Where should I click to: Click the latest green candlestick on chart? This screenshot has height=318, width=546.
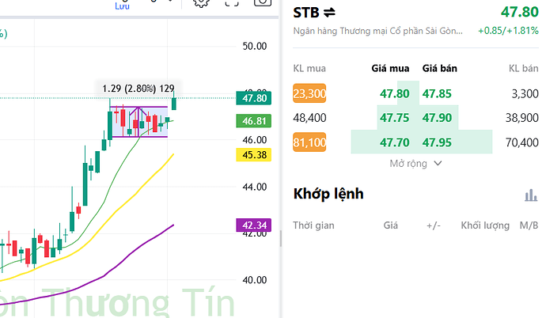(x=174, y=104)
